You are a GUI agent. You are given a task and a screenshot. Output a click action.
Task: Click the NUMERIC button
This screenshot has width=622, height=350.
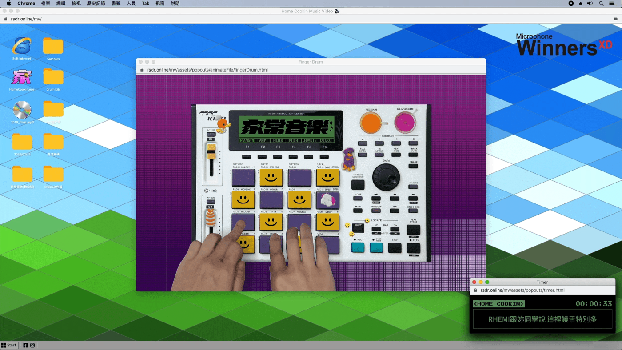413,187
